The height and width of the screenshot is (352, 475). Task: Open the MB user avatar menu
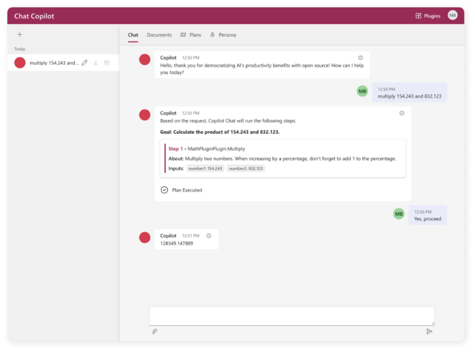452,15
